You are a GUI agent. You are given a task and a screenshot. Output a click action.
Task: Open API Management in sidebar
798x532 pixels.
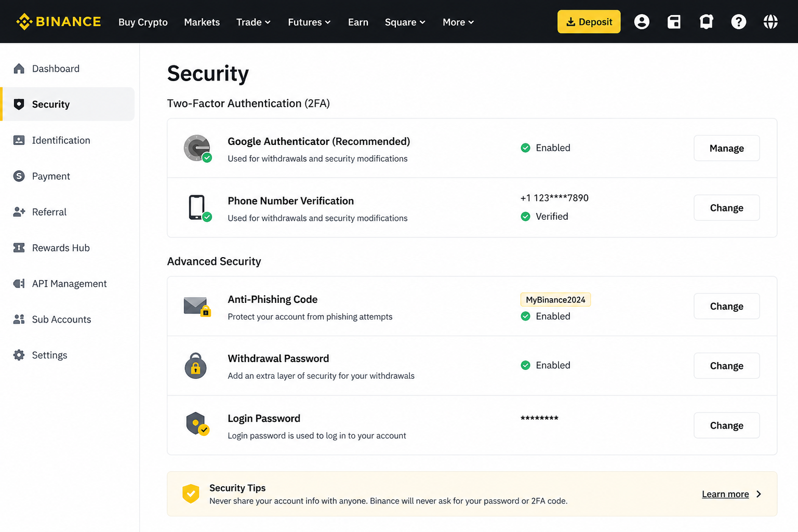[x=68, y=284]
